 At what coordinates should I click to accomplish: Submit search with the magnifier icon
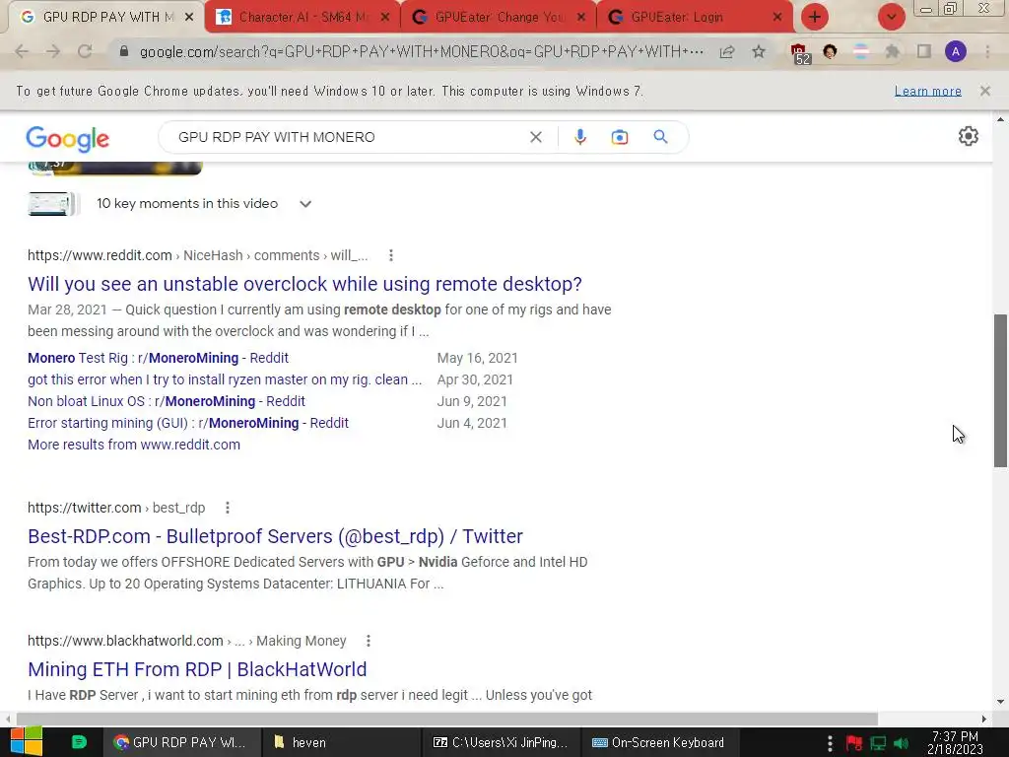point(660,137)
